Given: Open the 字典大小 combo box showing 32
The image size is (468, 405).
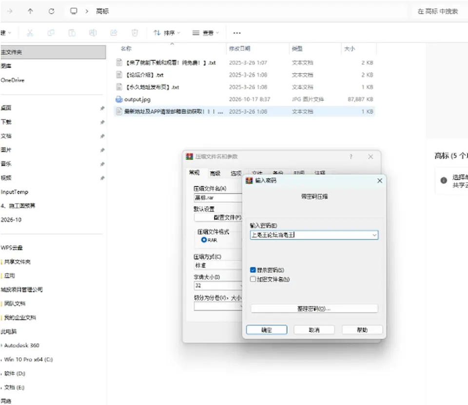Looking at the screenshot, I should coord(218,286).
